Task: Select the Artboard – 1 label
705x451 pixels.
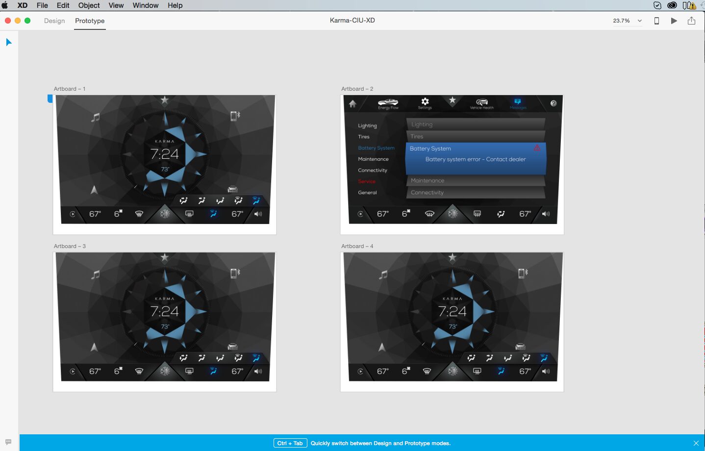Action: click(70, 89)
